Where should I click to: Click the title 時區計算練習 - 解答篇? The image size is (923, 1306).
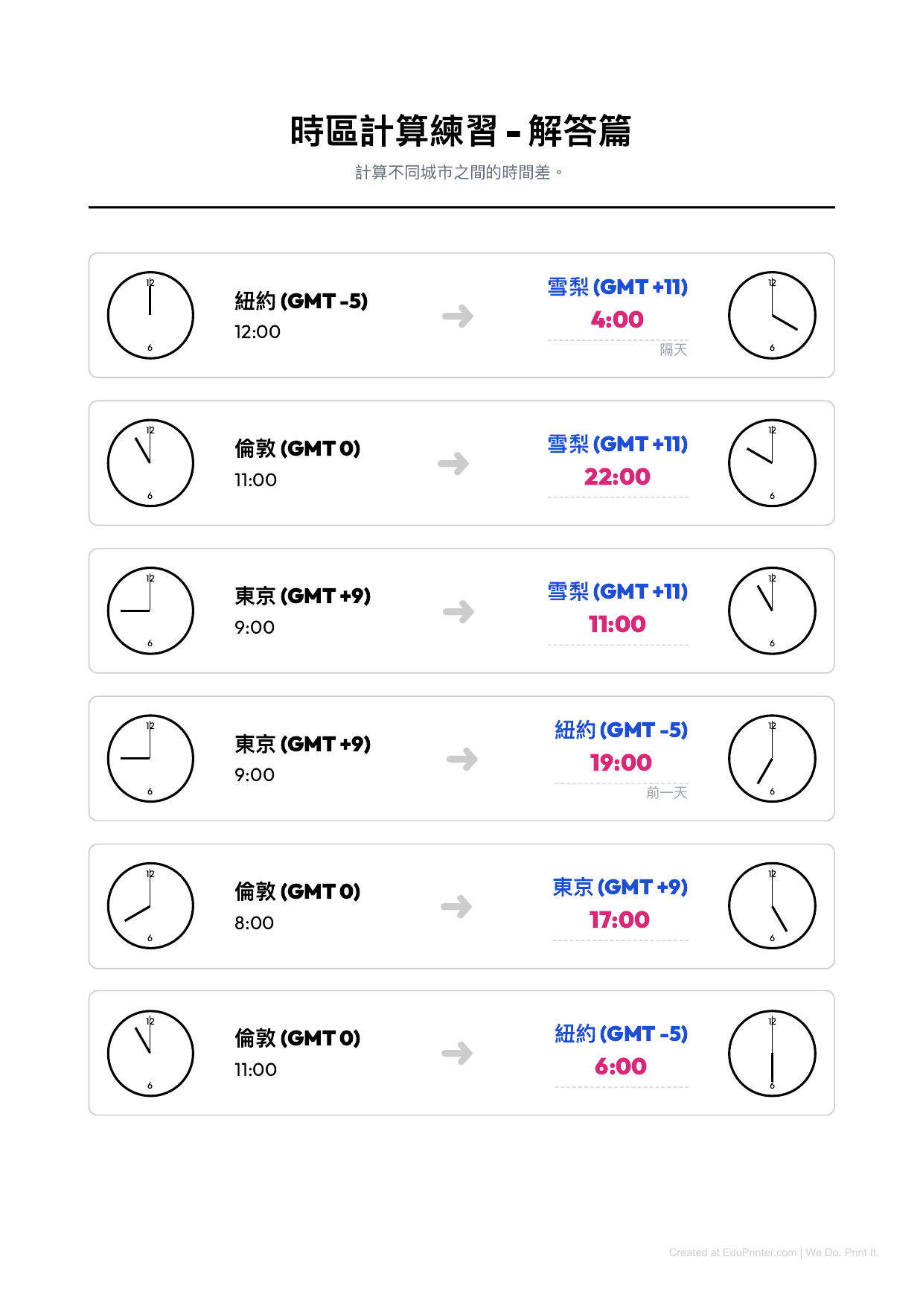tap(461, 131)
